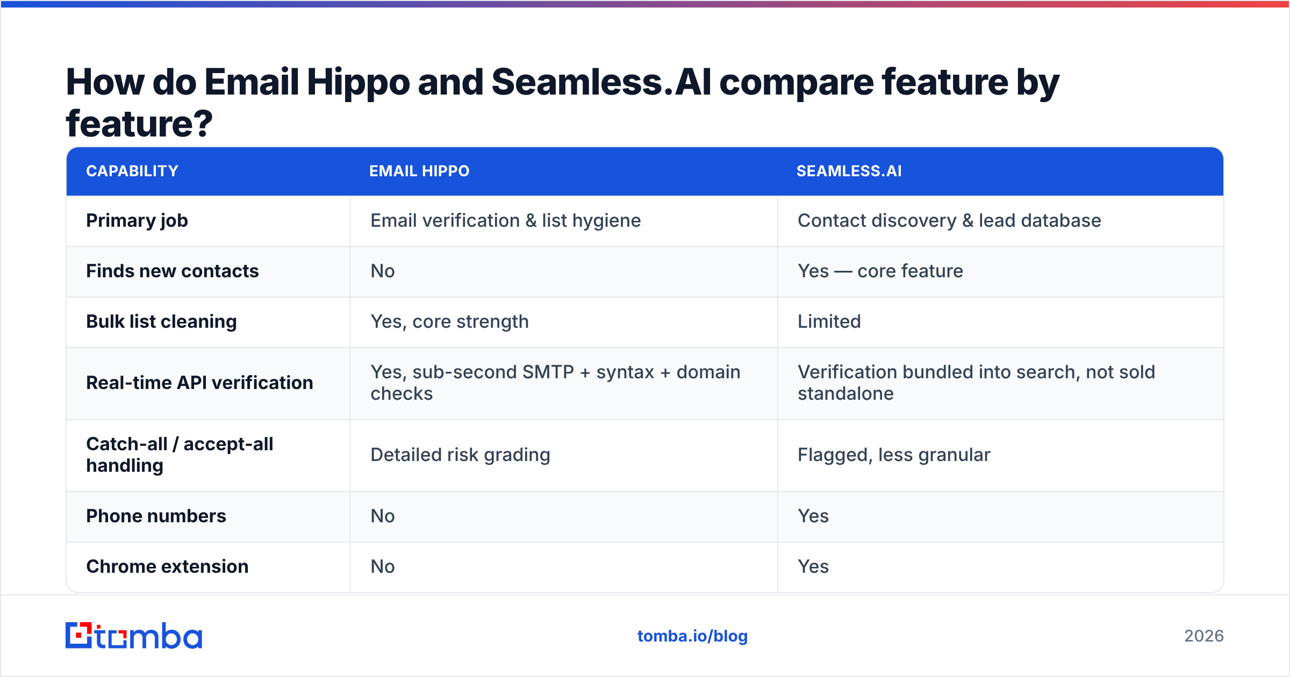Image resolution: width=1290 pixels, height=677 pixels.
Task: Click 'Yes' in Phone numbers row
Action: point(813,516)
